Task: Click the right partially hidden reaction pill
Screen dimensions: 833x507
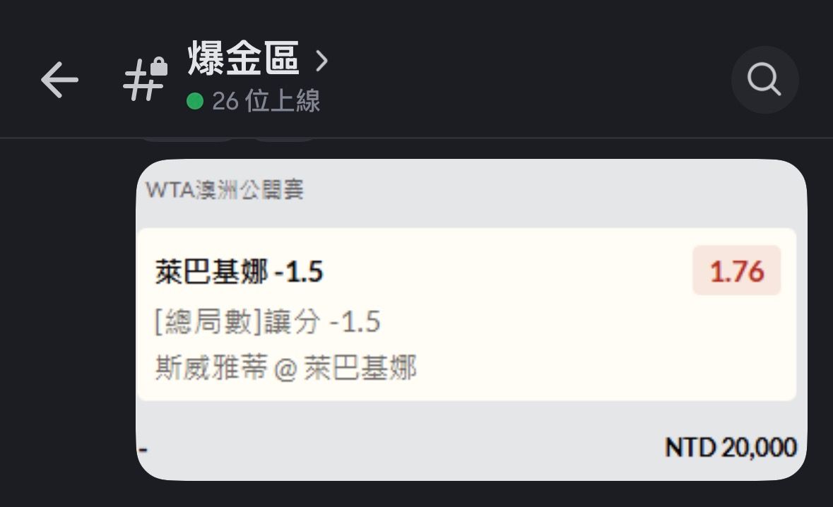Action: tap(284, 140)
